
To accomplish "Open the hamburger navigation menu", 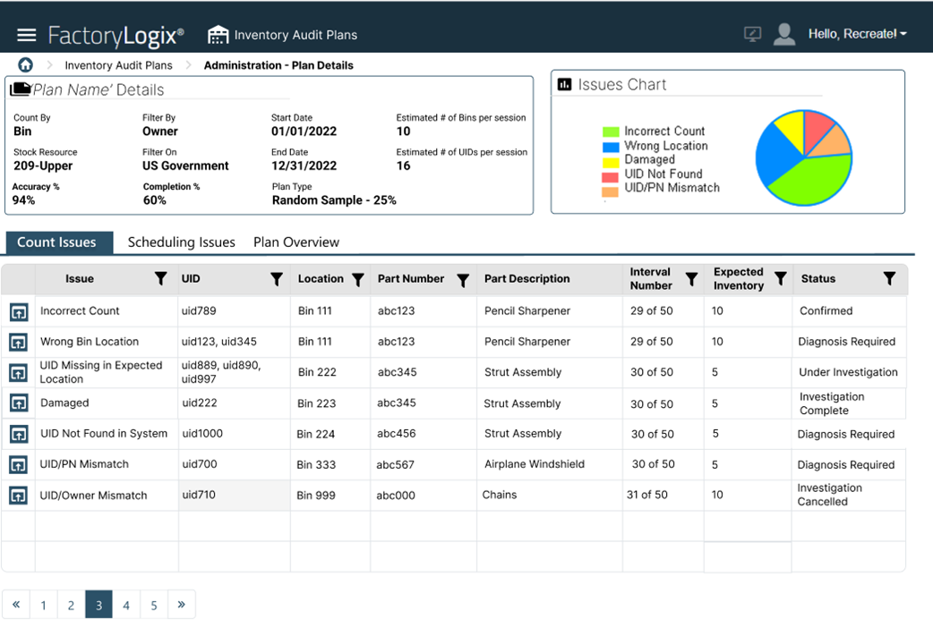I will [27, 35].
